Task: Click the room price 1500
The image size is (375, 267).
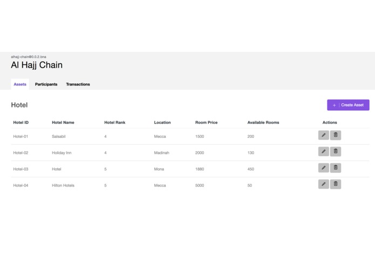Action: tap(200, 137)
